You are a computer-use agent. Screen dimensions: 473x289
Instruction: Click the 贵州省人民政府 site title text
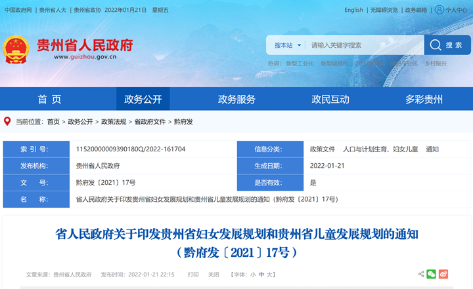(85, 45)
